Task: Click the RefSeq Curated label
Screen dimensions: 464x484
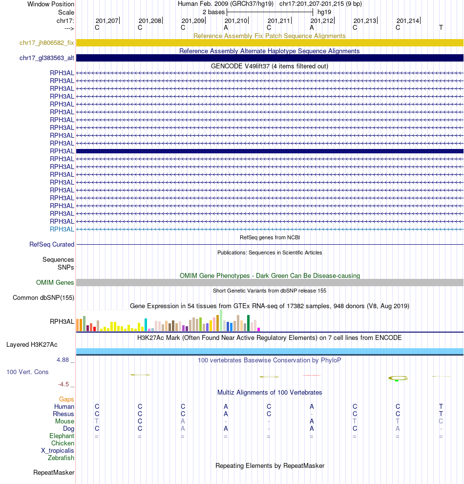Action: click(x=52, y=244)
